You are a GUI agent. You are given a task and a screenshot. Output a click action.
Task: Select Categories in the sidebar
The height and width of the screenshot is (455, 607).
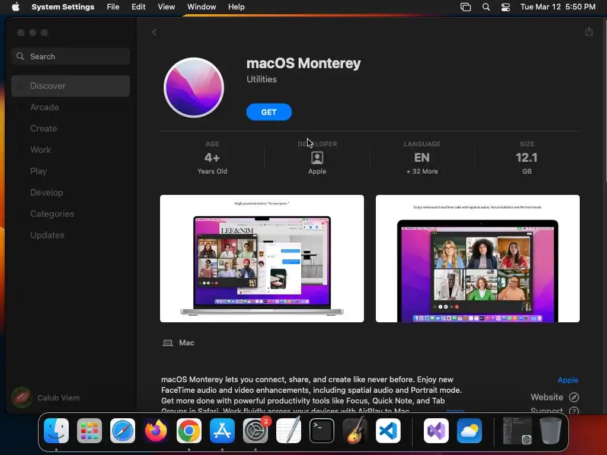click(x=71, y=213)
